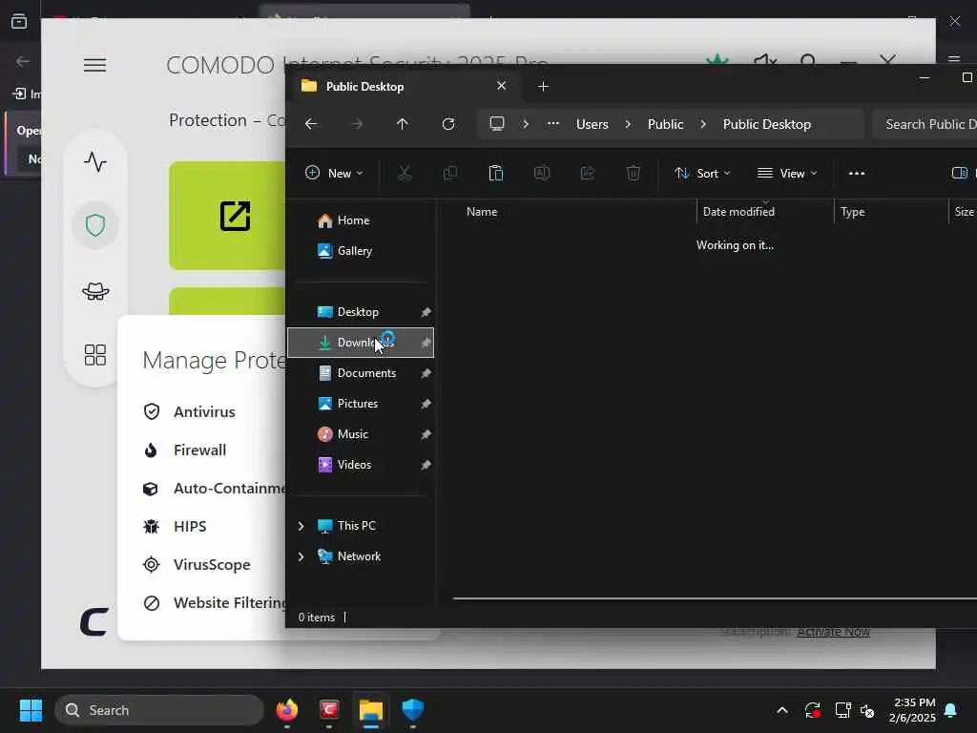Open Firewall under Manage Protection
The width and height of the screenshot is (977, 733).
pos(185,450)
